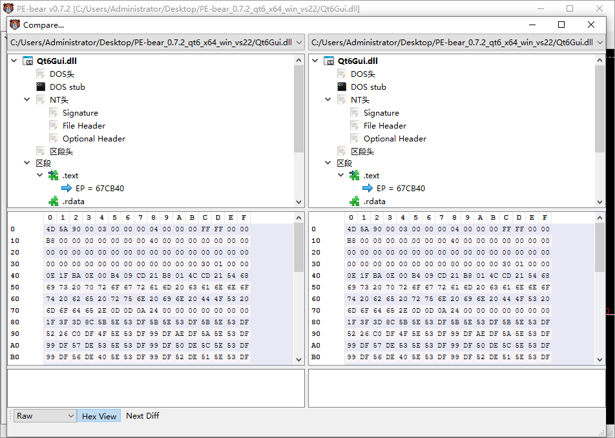Open the Raw address mode dropdown
This screenshot has height=438, width=615.
[x=45, y=416]
